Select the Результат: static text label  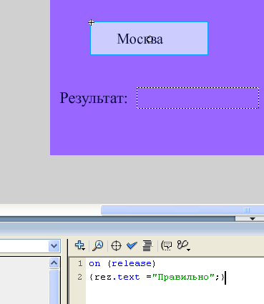(x=94, y=98)
